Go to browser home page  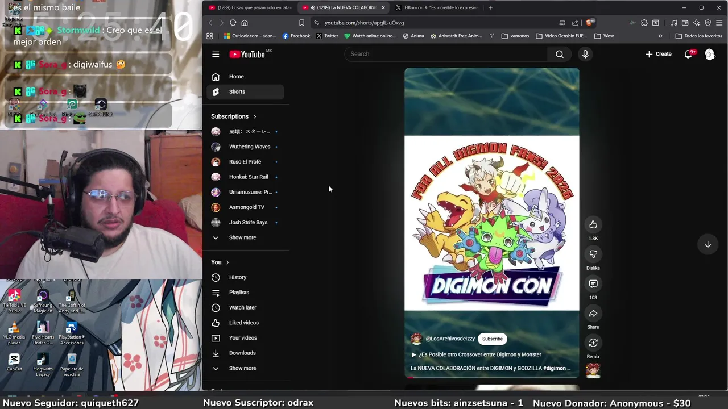(x=245, y=23)
